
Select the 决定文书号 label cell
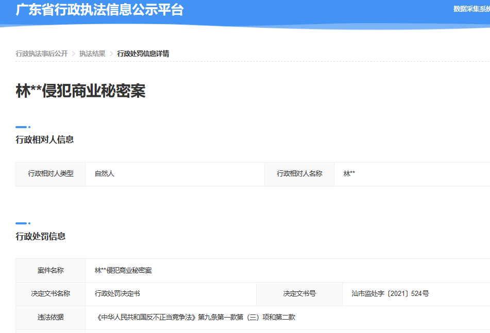pos(299,294)
